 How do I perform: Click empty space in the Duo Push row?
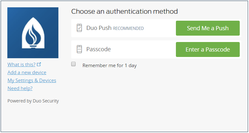tap(160, 28)
